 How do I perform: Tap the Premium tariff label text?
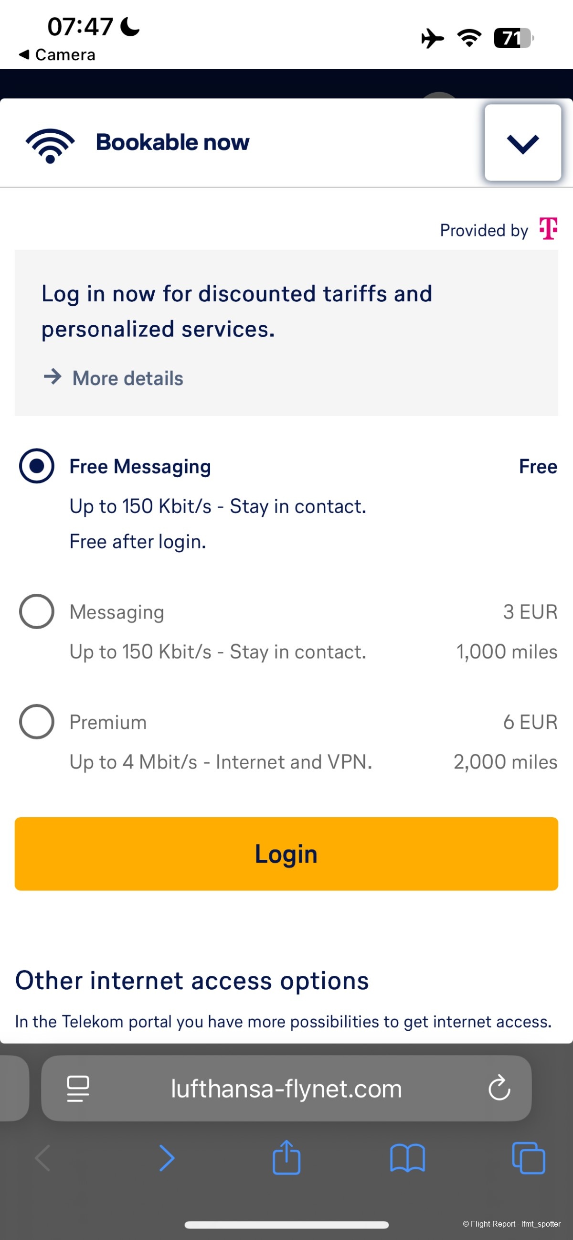(x=108, y=722)
